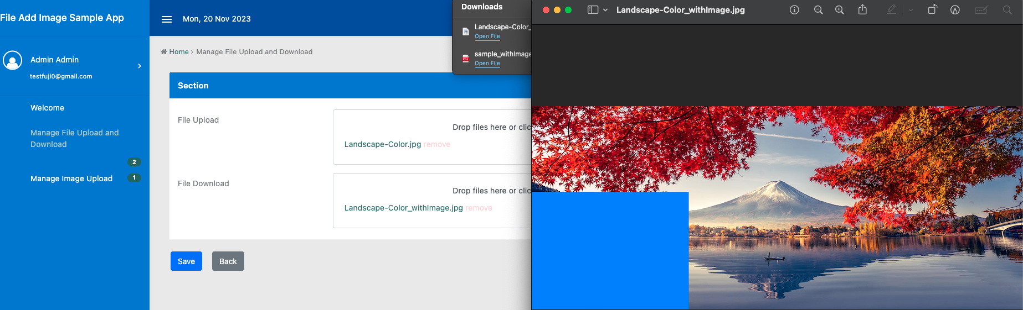Go to Home breadcrumb link
This screenshot has width=1023, height=310.
179,52
